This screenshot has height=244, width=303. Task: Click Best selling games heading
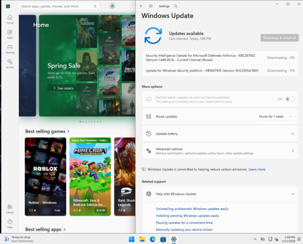pyautogui.click(x=45, y=131)
